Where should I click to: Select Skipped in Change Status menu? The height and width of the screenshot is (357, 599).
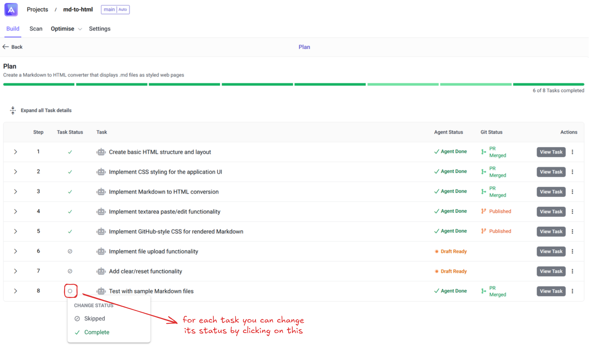[94, 319]
